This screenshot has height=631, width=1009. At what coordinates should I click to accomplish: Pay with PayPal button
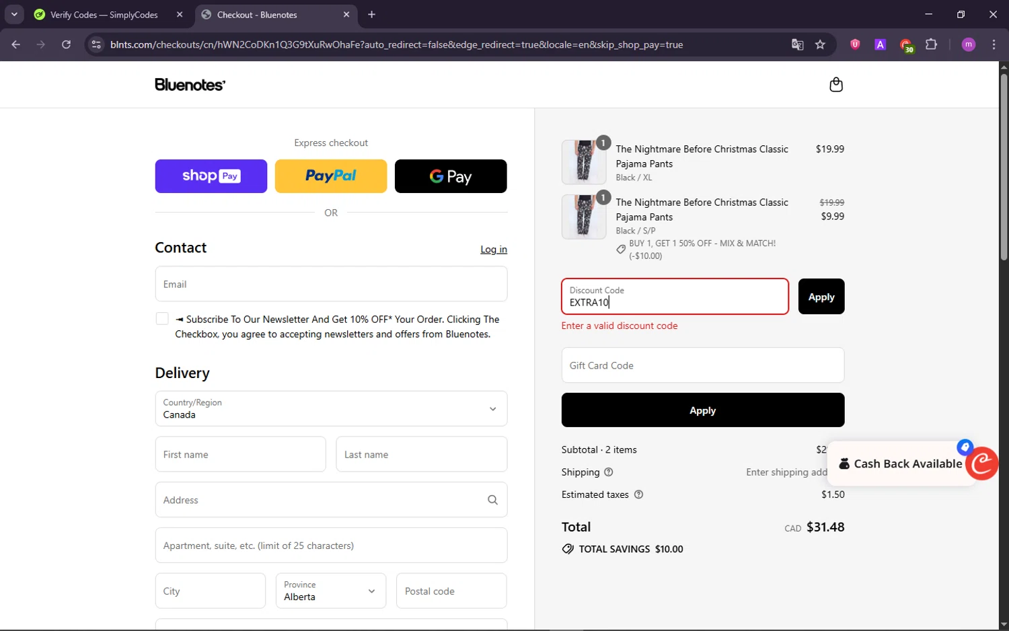point(331,176)
